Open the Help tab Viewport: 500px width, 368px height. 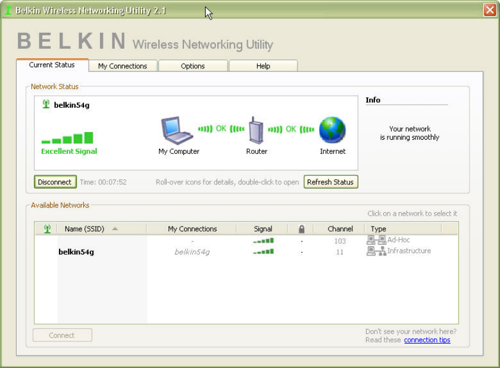263,66
